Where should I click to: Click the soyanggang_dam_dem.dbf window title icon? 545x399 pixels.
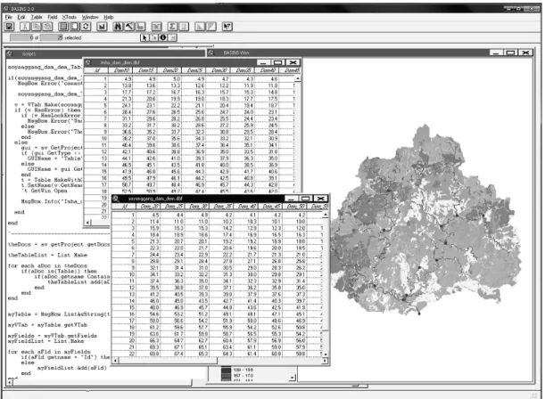pyautogui.click(x=116, y=199)
